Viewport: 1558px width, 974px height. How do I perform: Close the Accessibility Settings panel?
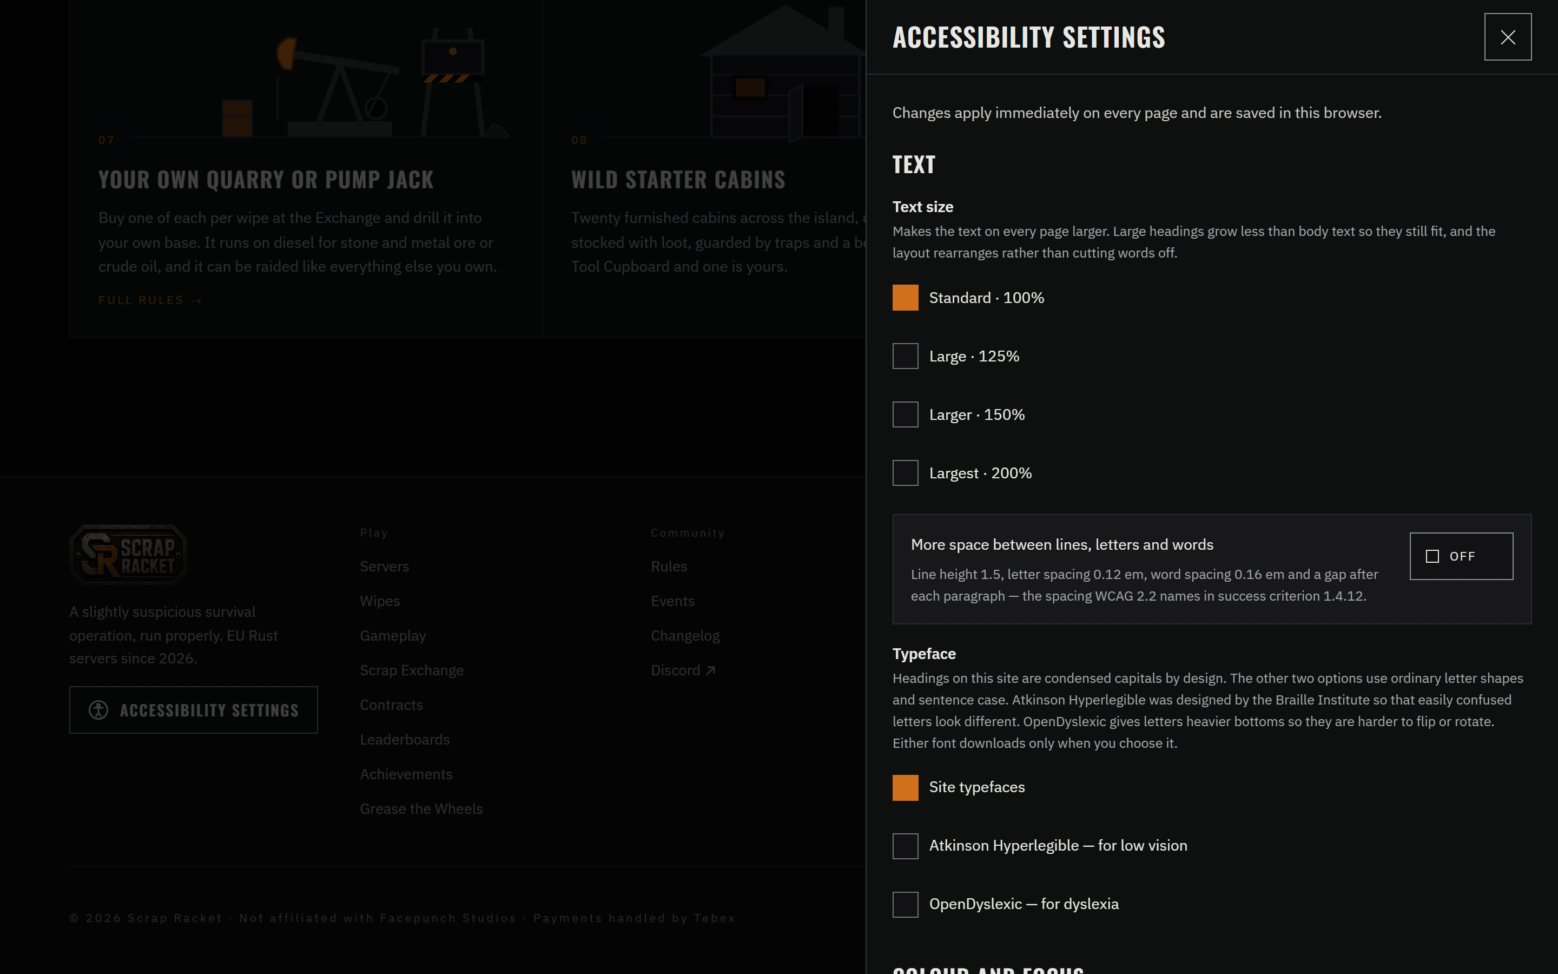click(x=1508, y=37)
